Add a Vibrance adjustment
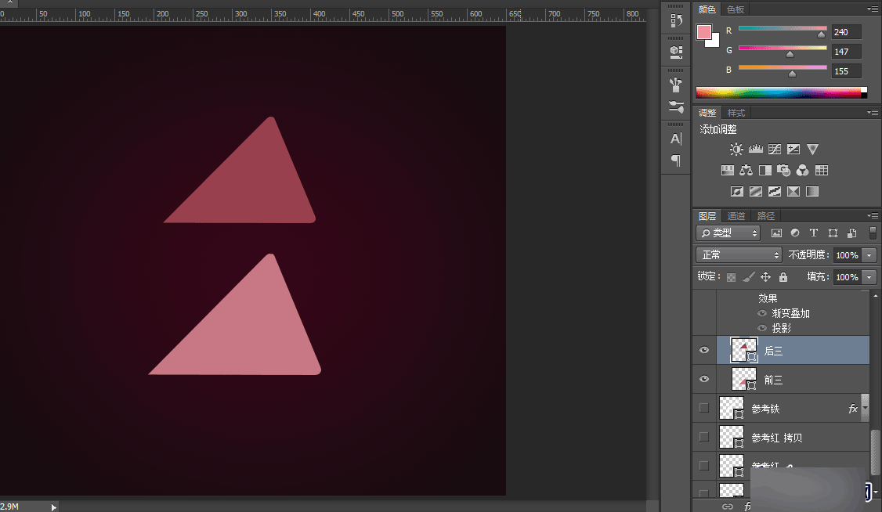This screenshot has height=512, width=882. [812, 149]
